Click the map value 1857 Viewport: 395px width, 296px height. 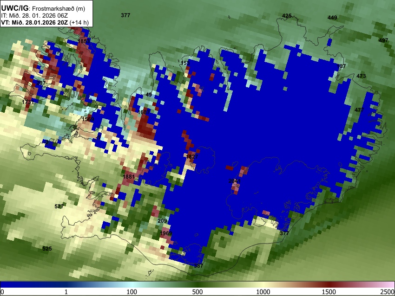click(x=84, y=41)
